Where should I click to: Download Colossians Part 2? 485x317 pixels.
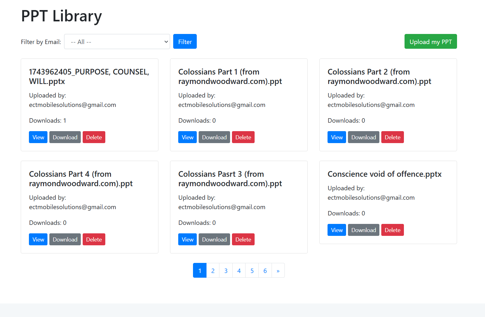click(363, 137)
